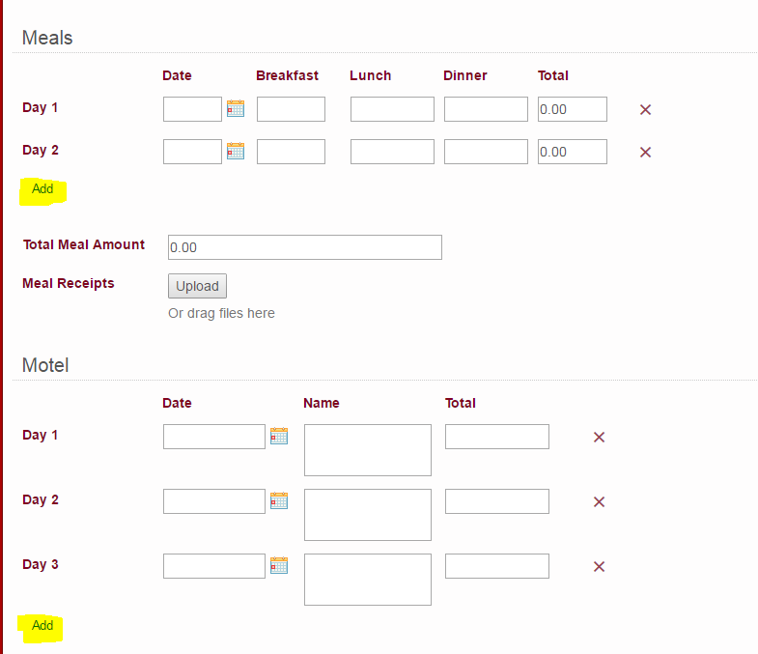Open calendar picker for Meals Day 1
This screenshot has height=654, width=758.
click(x=236, y=108)
